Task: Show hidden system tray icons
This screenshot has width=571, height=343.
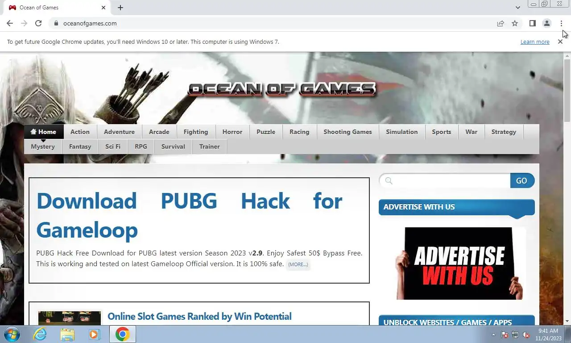Action: click(493, 335)
